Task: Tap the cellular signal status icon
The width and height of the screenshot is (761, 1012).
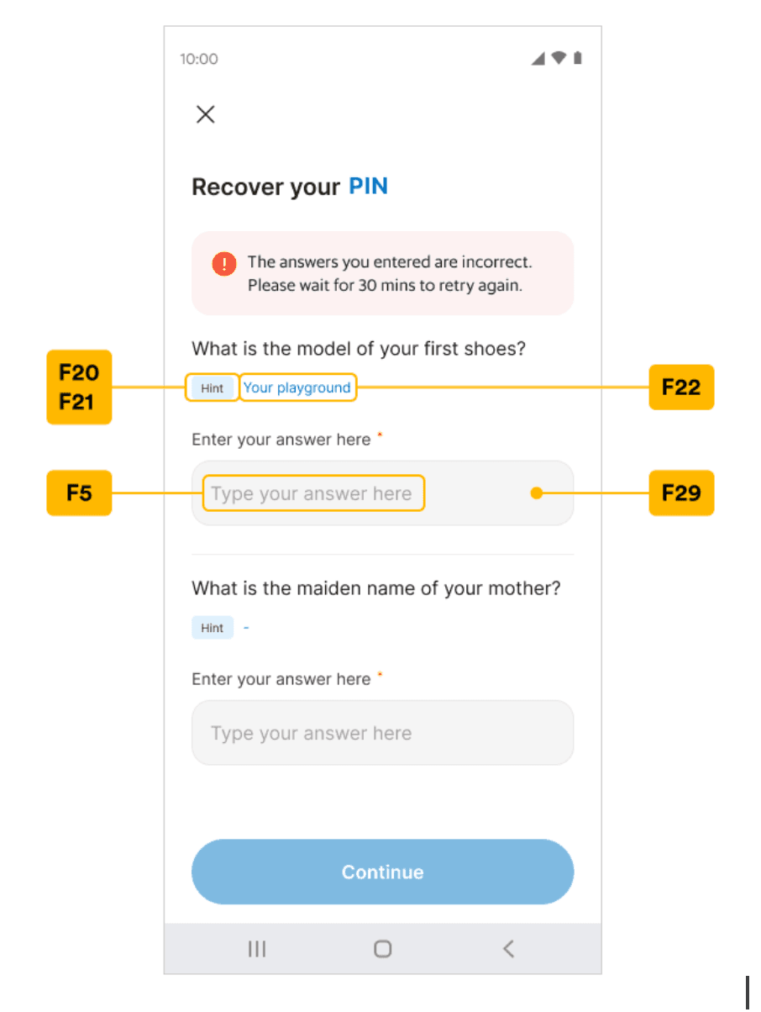Action: 538,59
